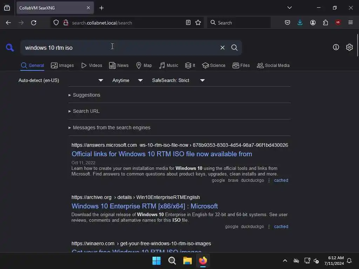Click 'brave' engine label on first result
359x269 pixels.
[233, 180]
